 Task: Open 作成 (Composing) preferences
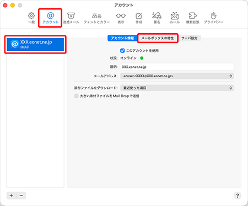(x=139, y=18)
